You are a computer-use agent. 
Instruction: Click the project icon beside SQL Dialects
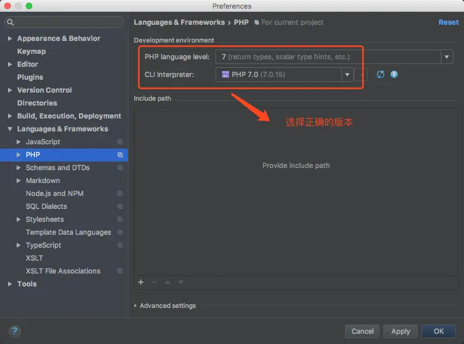pyautogui.click(x=120, y=206)
